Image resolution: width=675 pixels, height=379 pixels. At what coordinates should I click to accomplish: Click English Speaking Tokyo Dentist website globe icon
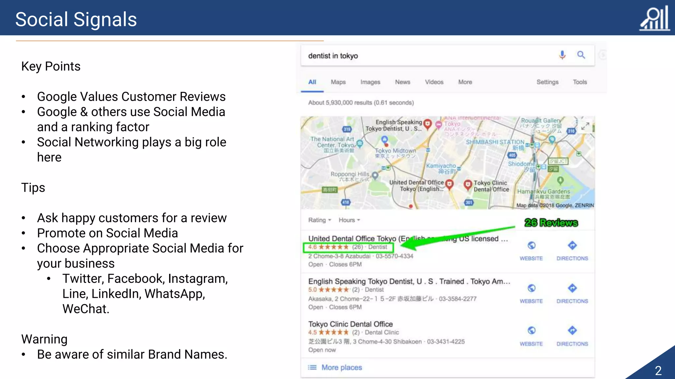pyautogui.click(x=531, y=288)
